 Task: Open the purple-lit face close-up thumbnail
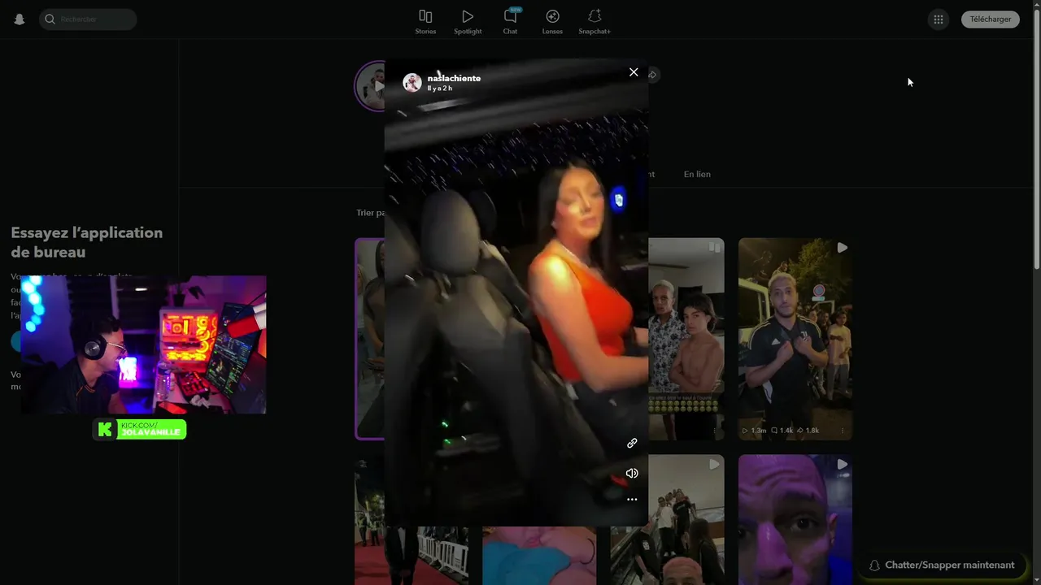coord(795,520)
